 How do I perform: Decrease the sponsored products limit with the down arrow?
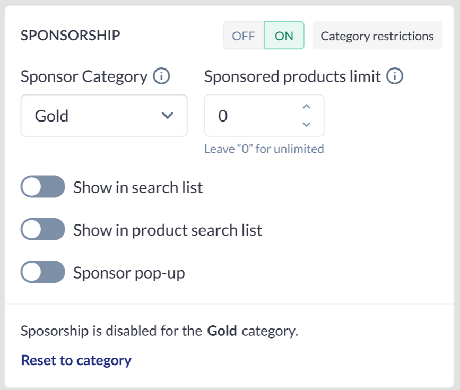tap(306, 124)
